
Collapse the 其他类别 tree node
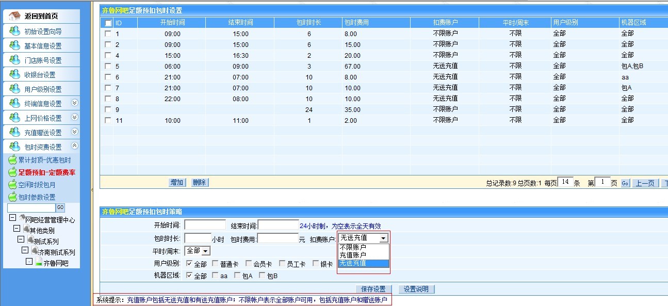[x=17, y=229]
